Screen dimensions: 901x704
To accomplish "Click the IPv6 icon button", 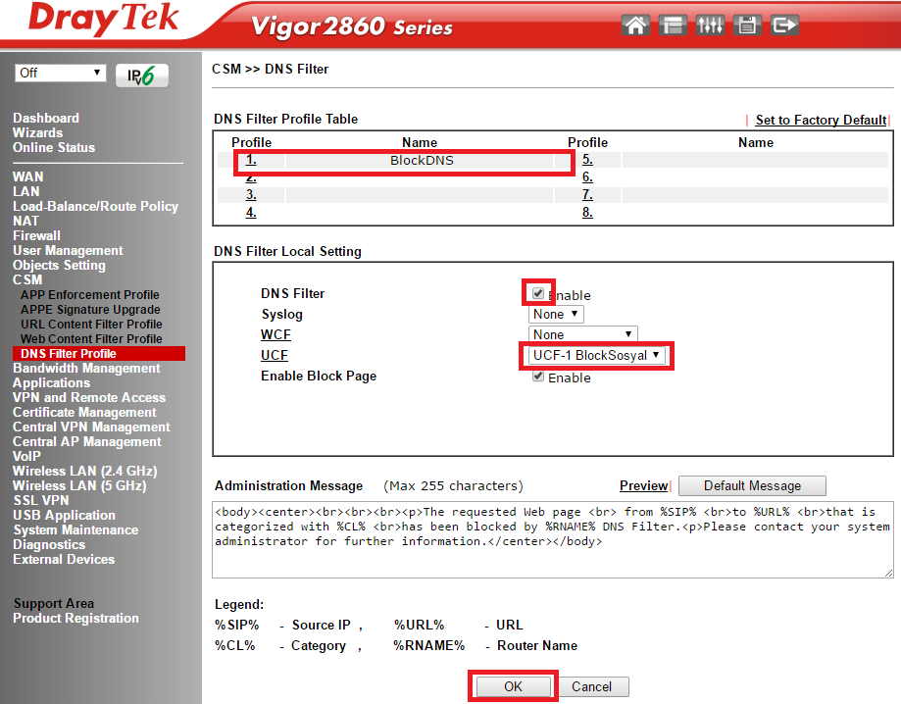I will click(x=142, y=75).
